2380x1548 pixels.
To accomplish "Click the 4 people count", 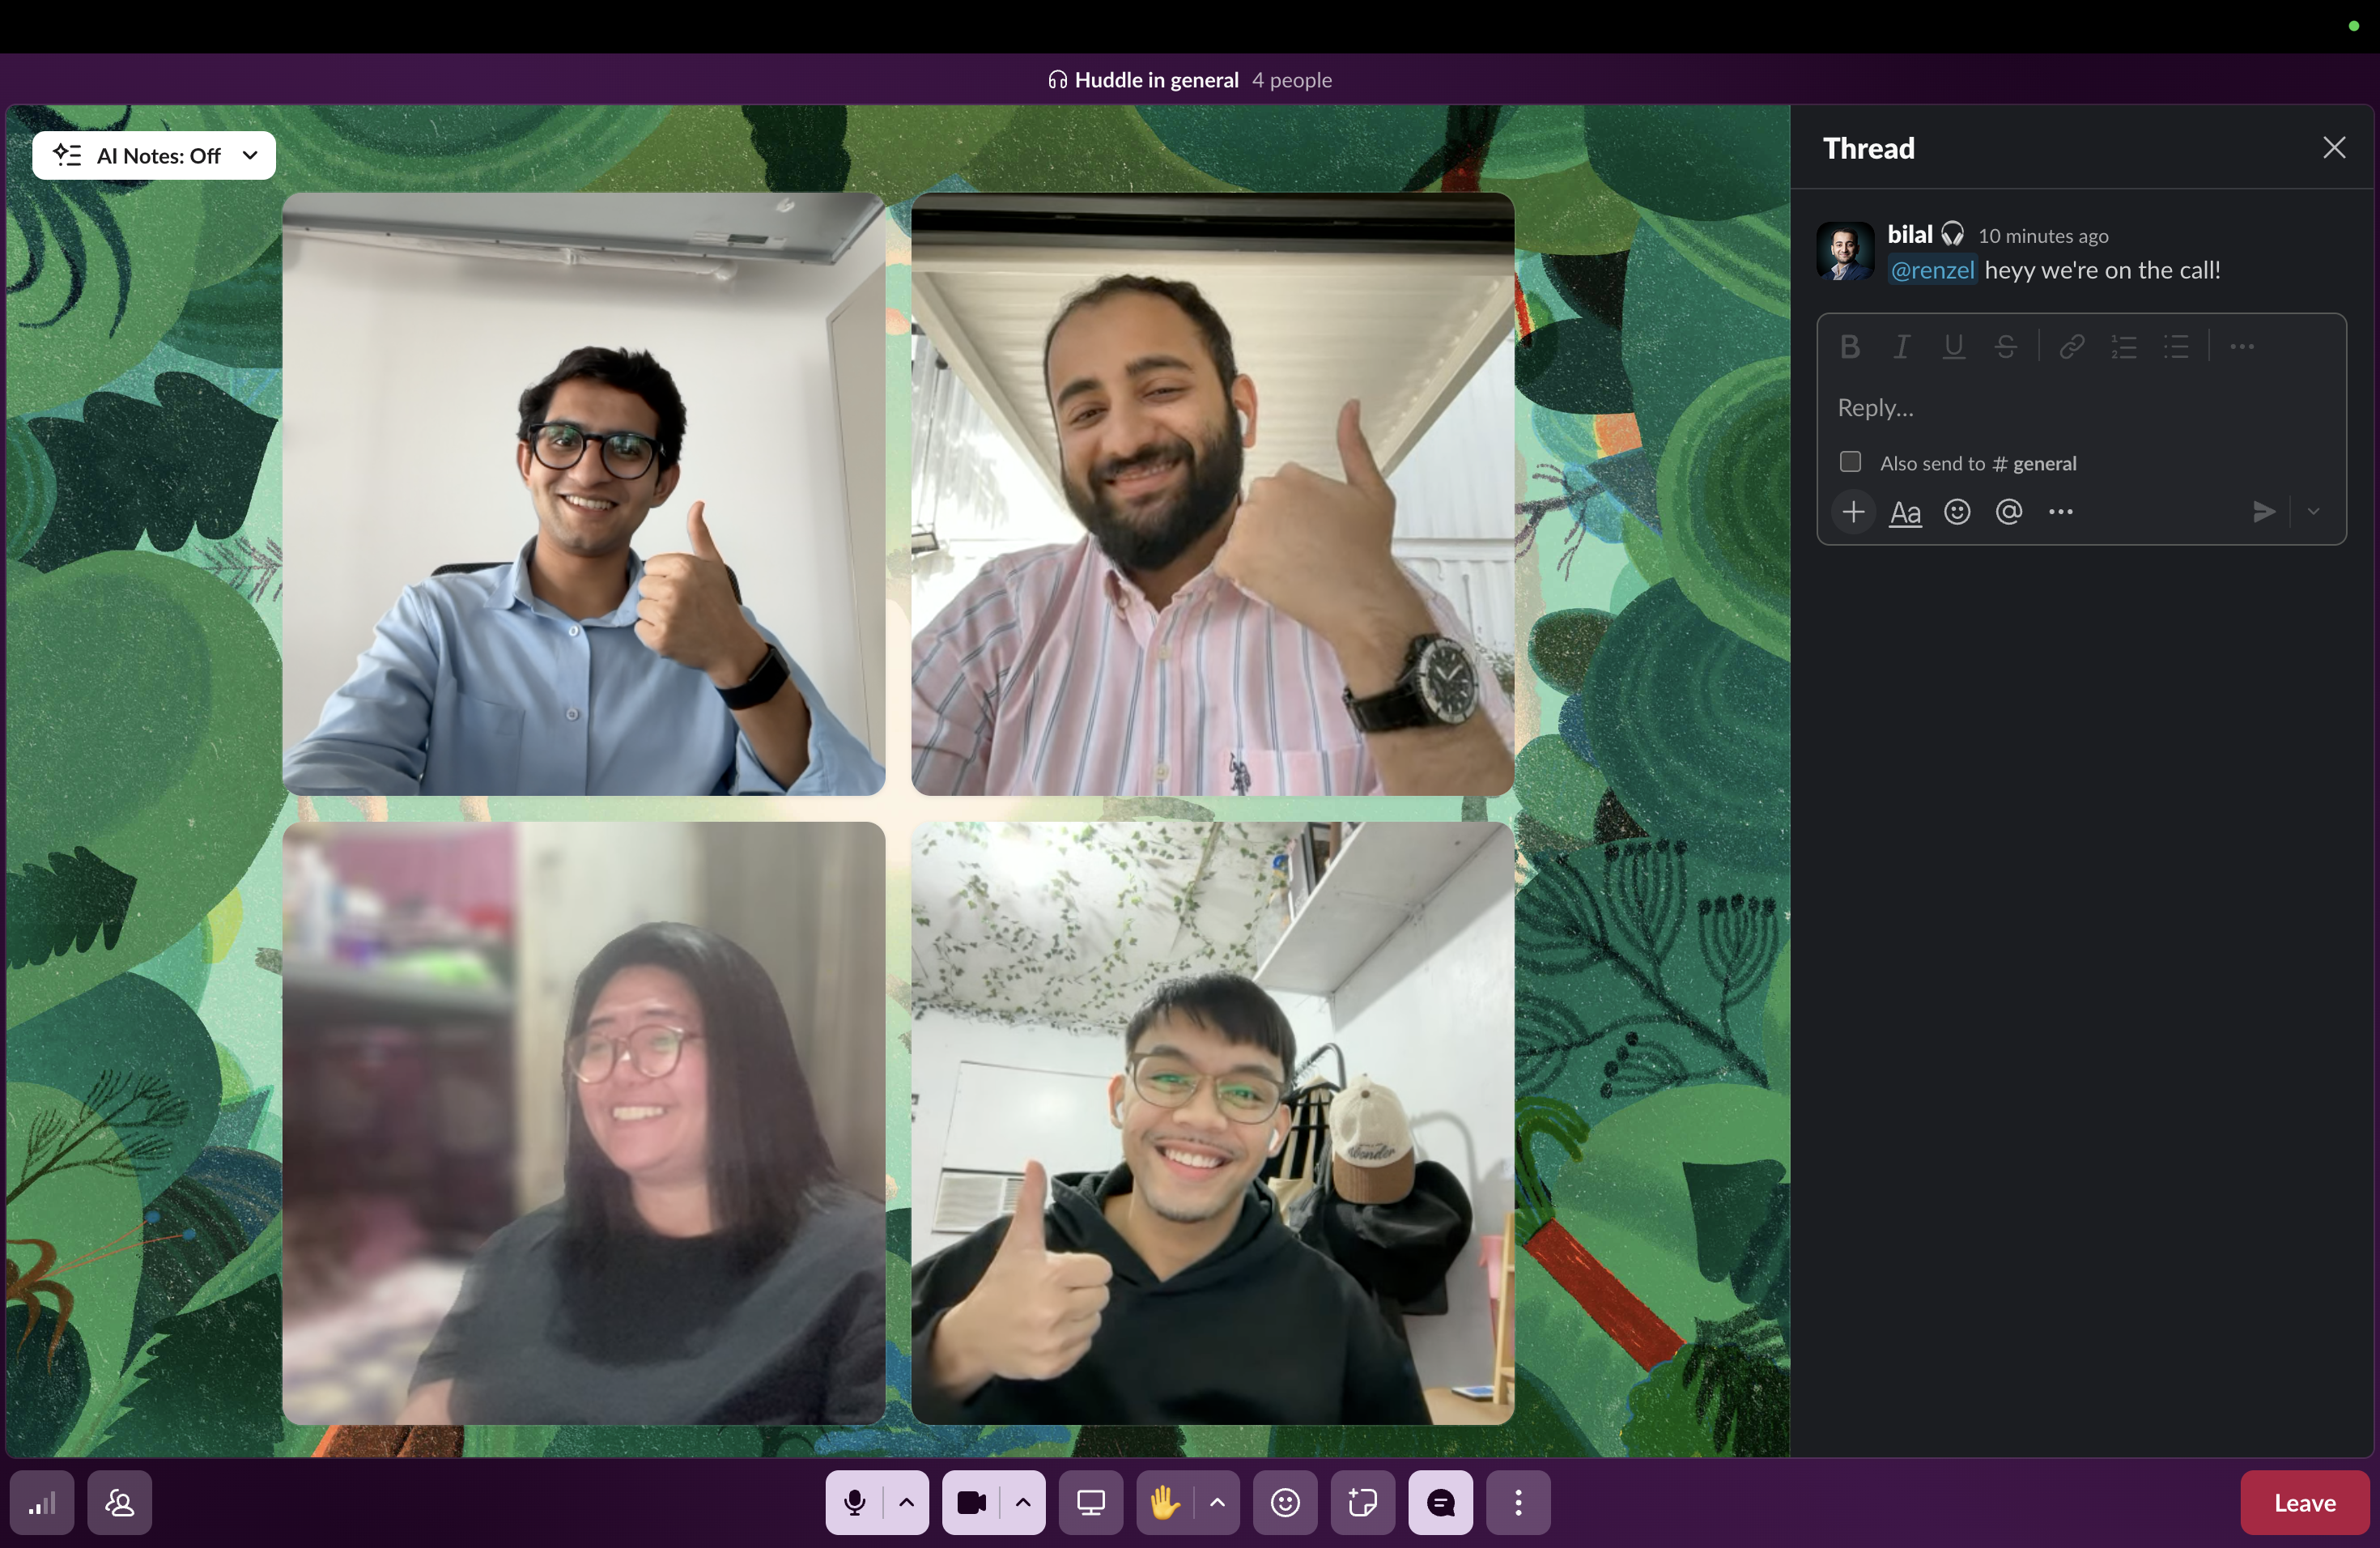I will click(1292, 80).
